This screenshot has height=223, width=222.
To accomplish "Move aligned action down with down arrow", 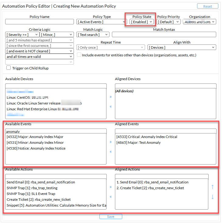I will click(212, 197).
